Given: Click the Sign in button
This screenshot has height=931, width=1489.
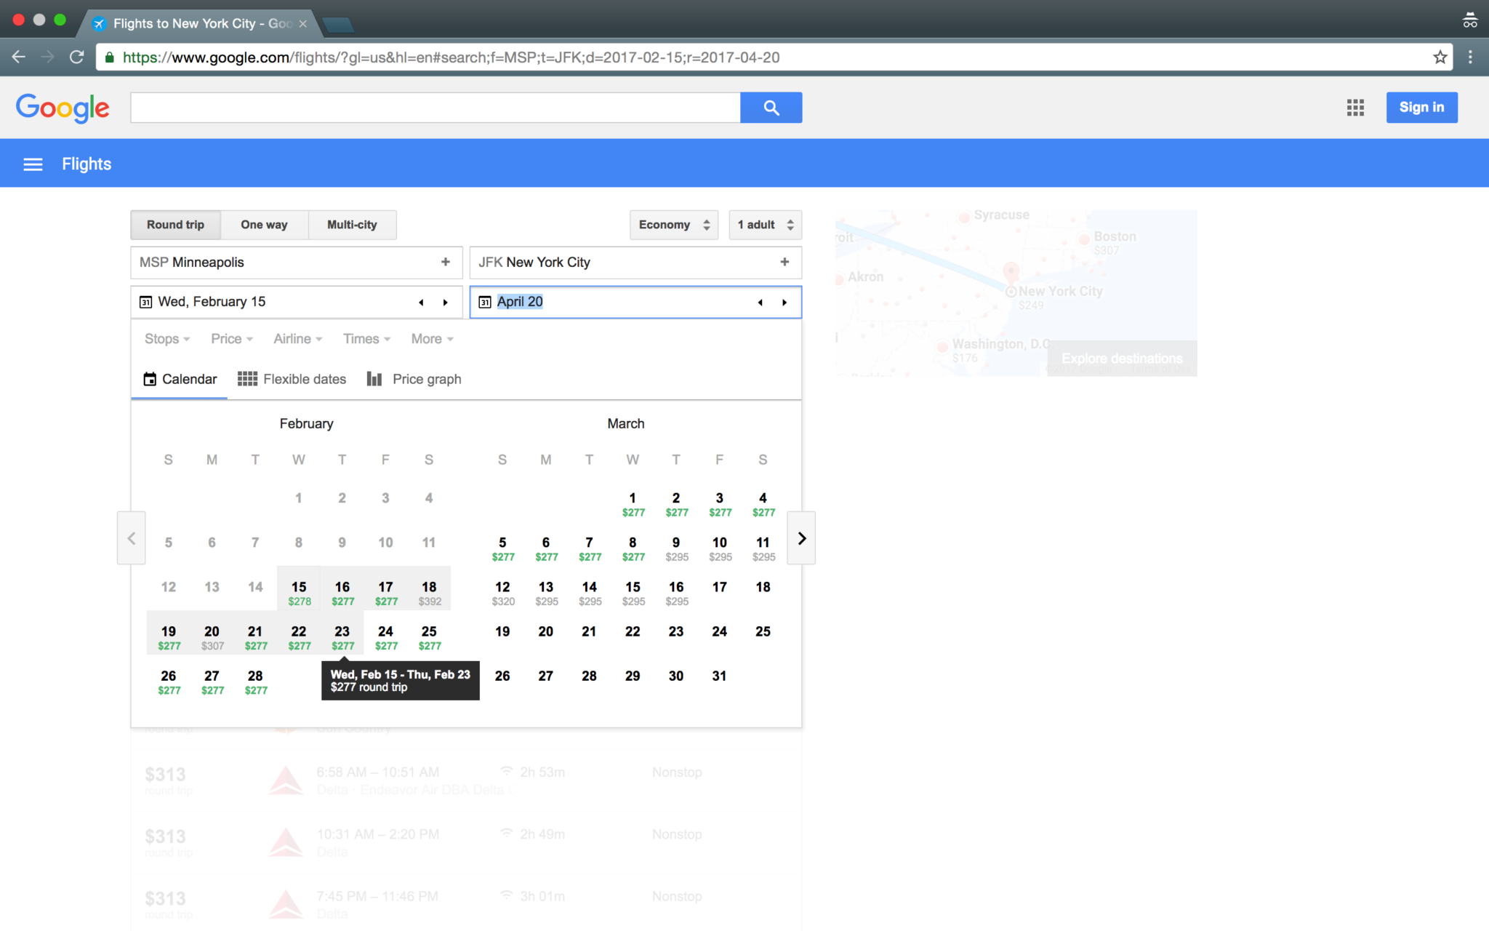Looking at the screenshot, I should click(x=1421, y=108).
